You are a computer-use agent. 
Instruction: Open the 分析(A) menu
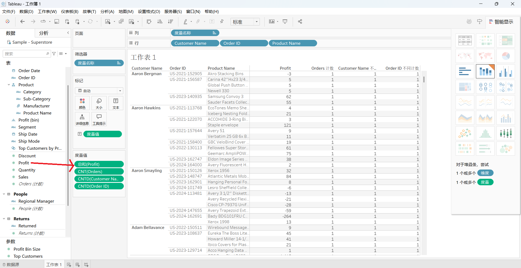(107, 11)
